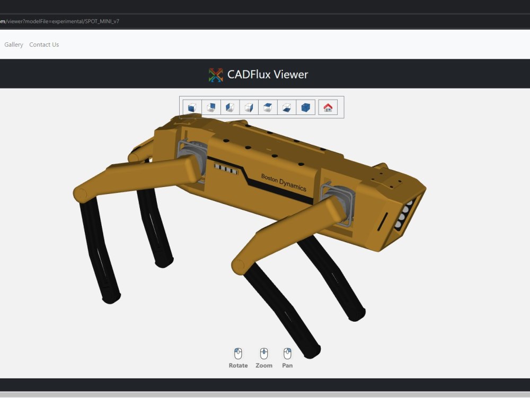Click the Boston Dynamics label on the model
530x398 pixels.
pyautogui.click(x=284, y=182)
